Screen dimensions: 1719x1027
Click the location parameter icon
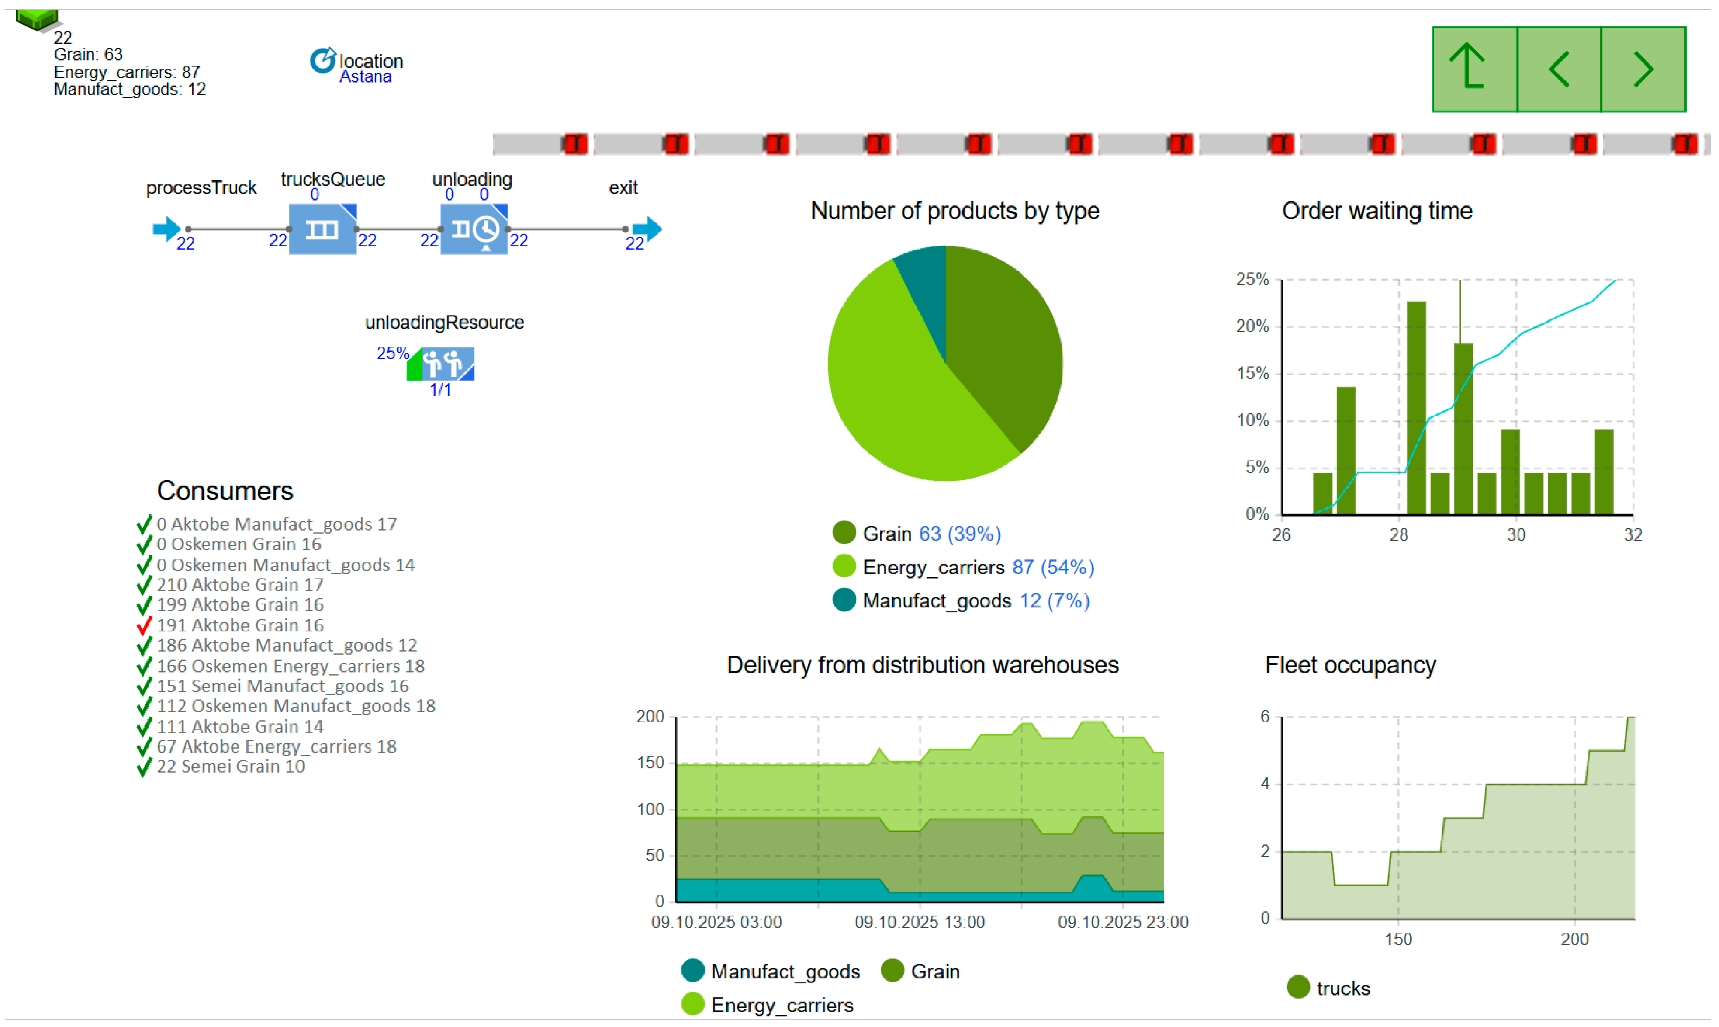(323, 61)
